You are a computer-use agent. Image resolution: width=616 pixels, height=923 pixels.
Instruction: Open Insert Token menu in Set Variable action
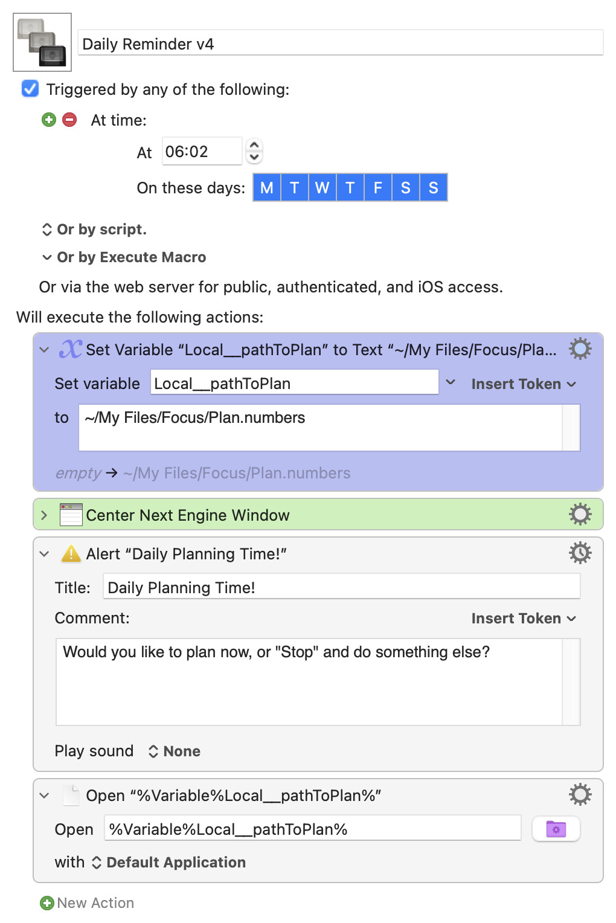point(523,384)
